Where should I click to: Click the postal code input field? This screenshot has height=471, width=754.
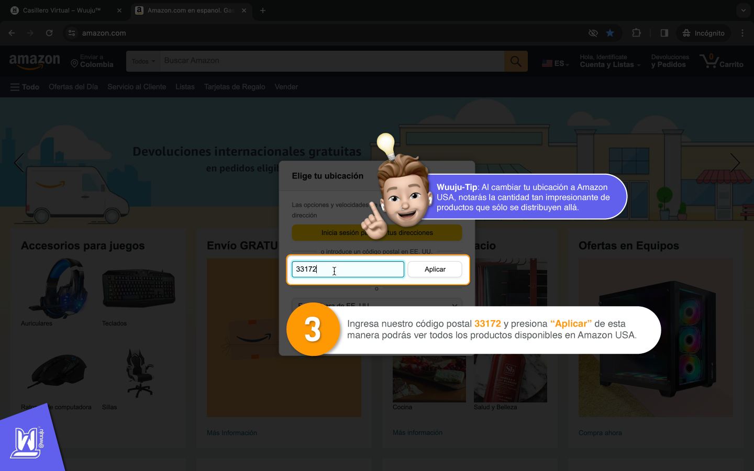point(348,269)
